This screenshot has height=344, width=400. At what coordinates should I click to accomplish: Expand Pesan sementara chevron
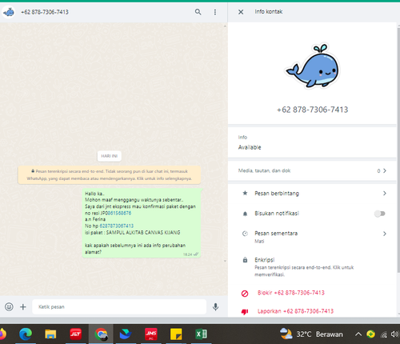(x=385, y=234)
